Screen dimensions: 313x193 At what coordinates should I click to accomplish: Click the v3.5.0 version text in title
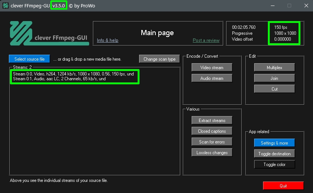coord(58,6)
